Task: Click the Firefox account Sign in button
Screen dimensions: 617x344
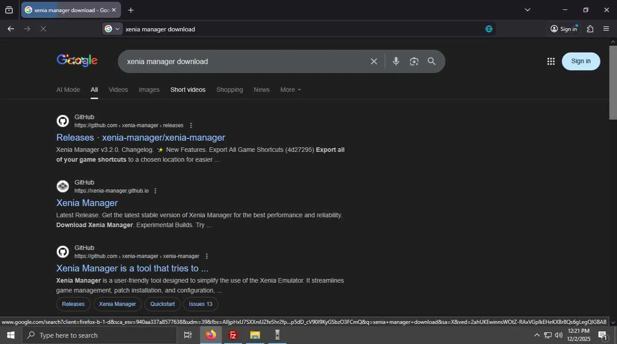Action: pos(564,29)
